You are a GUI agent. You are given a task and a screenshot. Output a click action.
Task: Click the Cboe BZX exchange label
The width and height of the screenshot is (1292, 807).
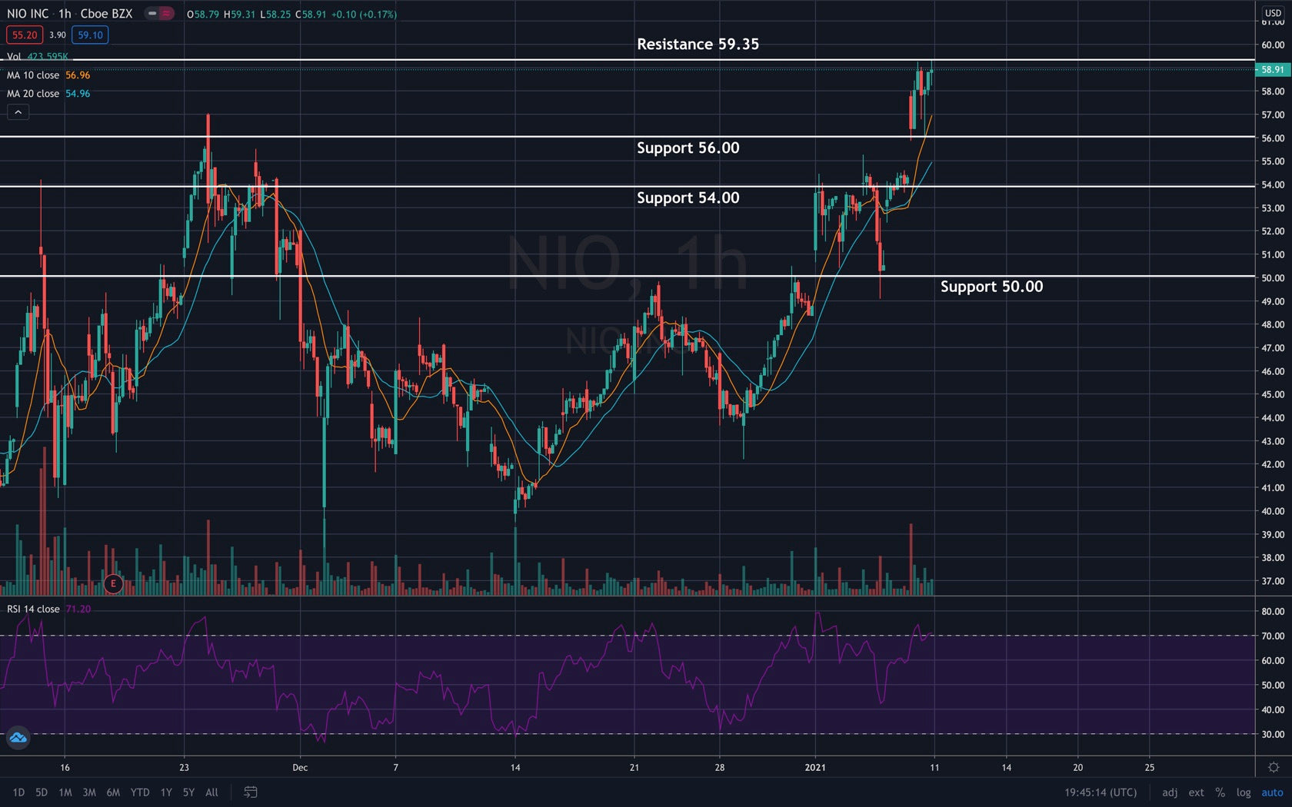pyautogui.click(x=106, y=14)
